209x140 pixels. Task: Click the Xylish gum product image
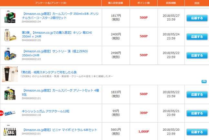coord(10,113)
